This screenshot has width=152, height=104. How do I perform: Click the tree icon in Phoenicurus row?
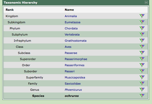pyautogui.click(x=142, y=89)
